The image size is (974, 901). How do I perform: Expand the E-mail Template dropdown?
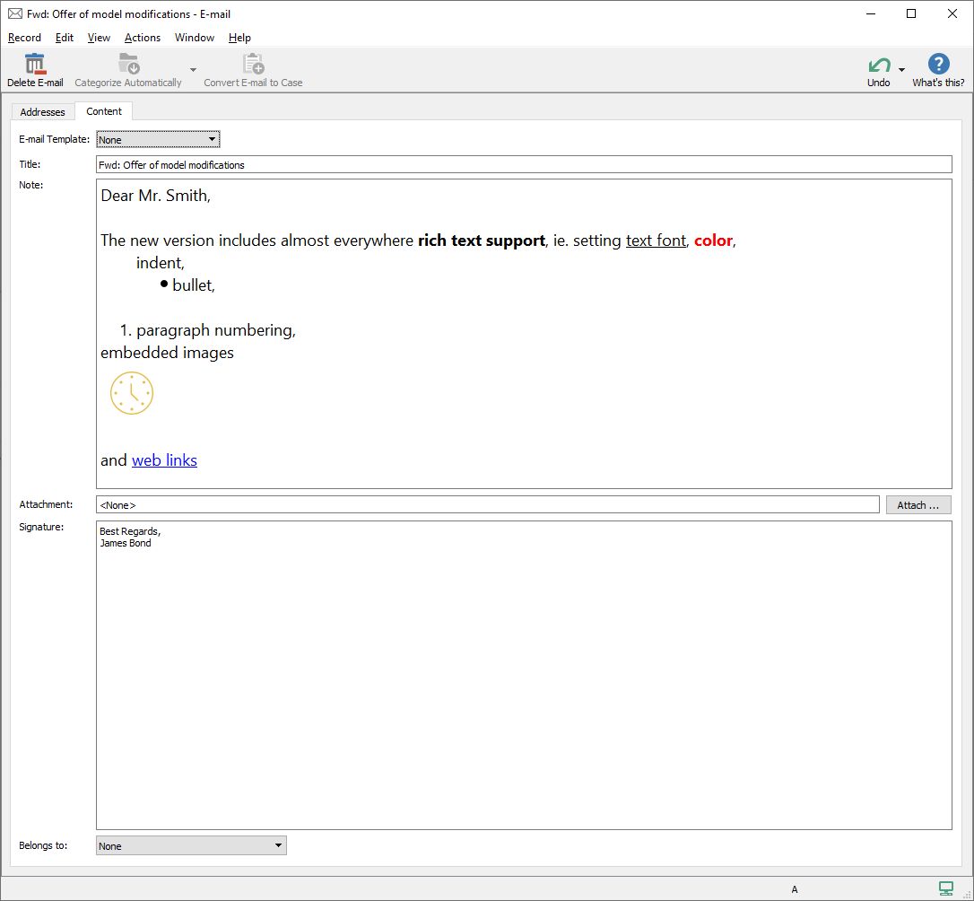click(x=212, y=139)
